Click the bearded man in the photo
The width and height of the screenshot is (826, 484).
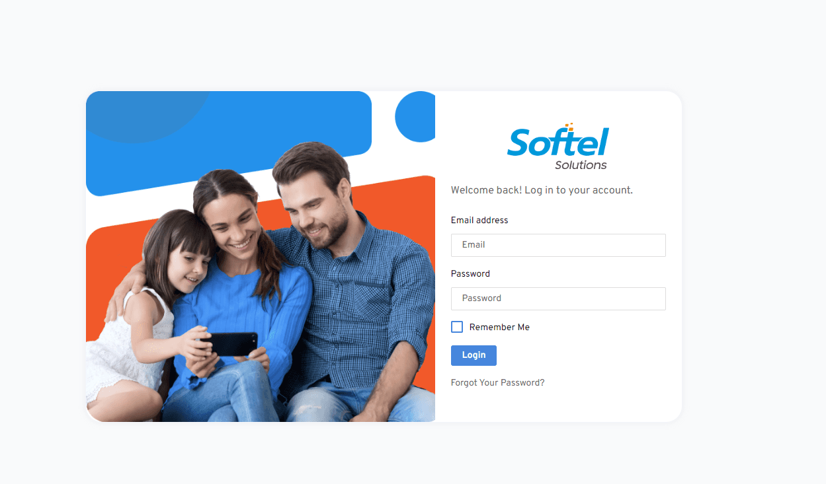click(351, 284)
